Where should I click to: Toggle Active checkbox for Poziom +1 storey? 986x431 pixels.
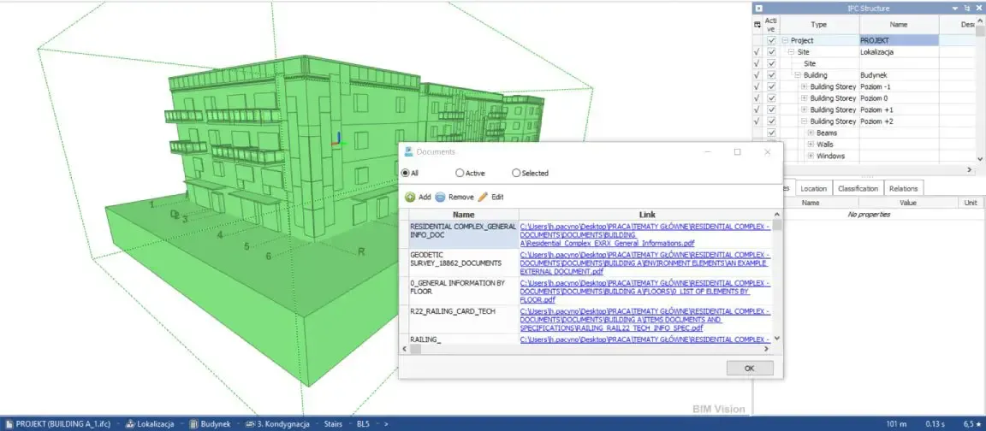click(x=771, y=110)
